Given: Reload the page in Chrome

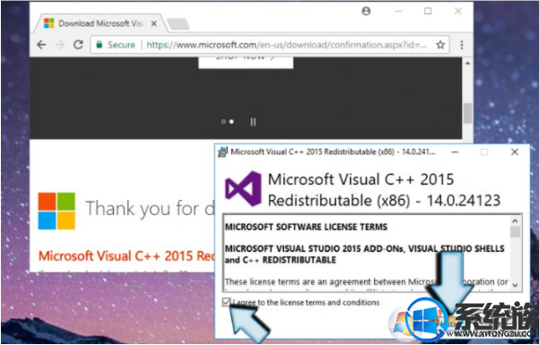Looking at the screenshot, I should (78, 45).
